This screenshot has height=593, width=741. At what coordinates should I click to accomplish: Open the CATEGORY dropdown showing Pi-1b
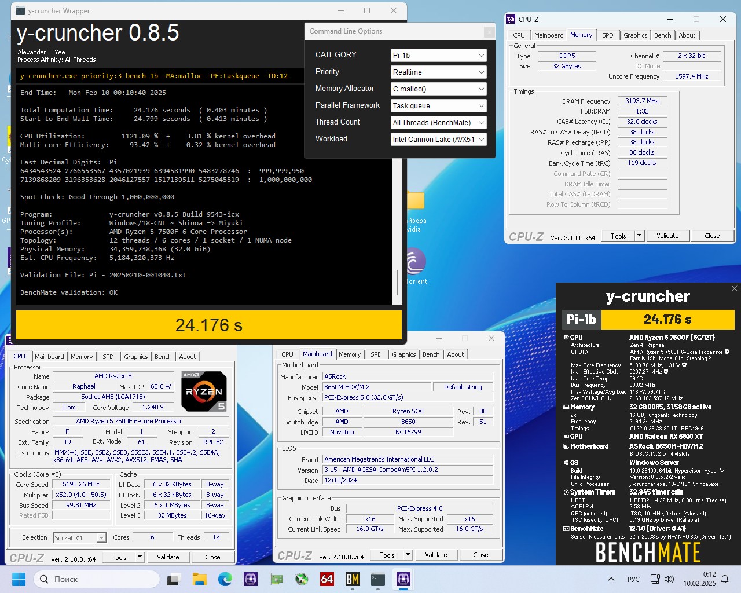pos(439,55)
